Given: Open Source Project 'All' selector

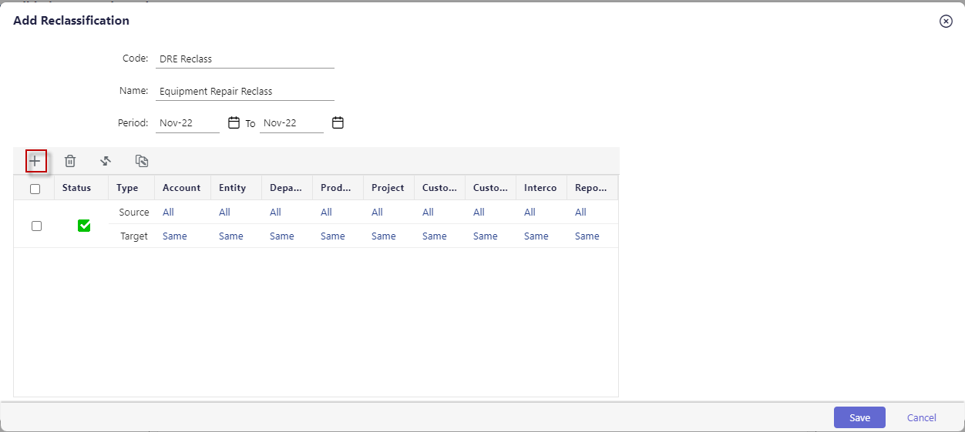Looking at the screenshot, I should [377, 213].
